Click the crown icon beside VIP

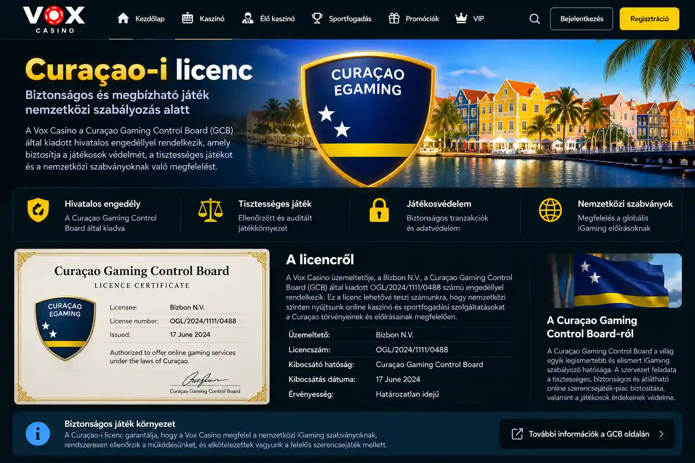[461, 18]
